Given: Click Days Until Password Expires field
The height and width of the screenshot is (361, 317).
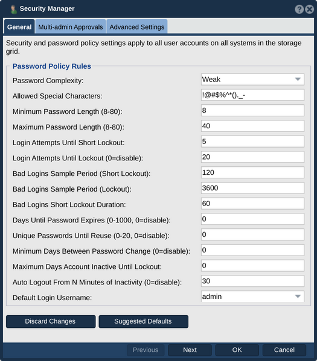Looking at the screenshot, I should pyautogui.click(x=252, y=219).
